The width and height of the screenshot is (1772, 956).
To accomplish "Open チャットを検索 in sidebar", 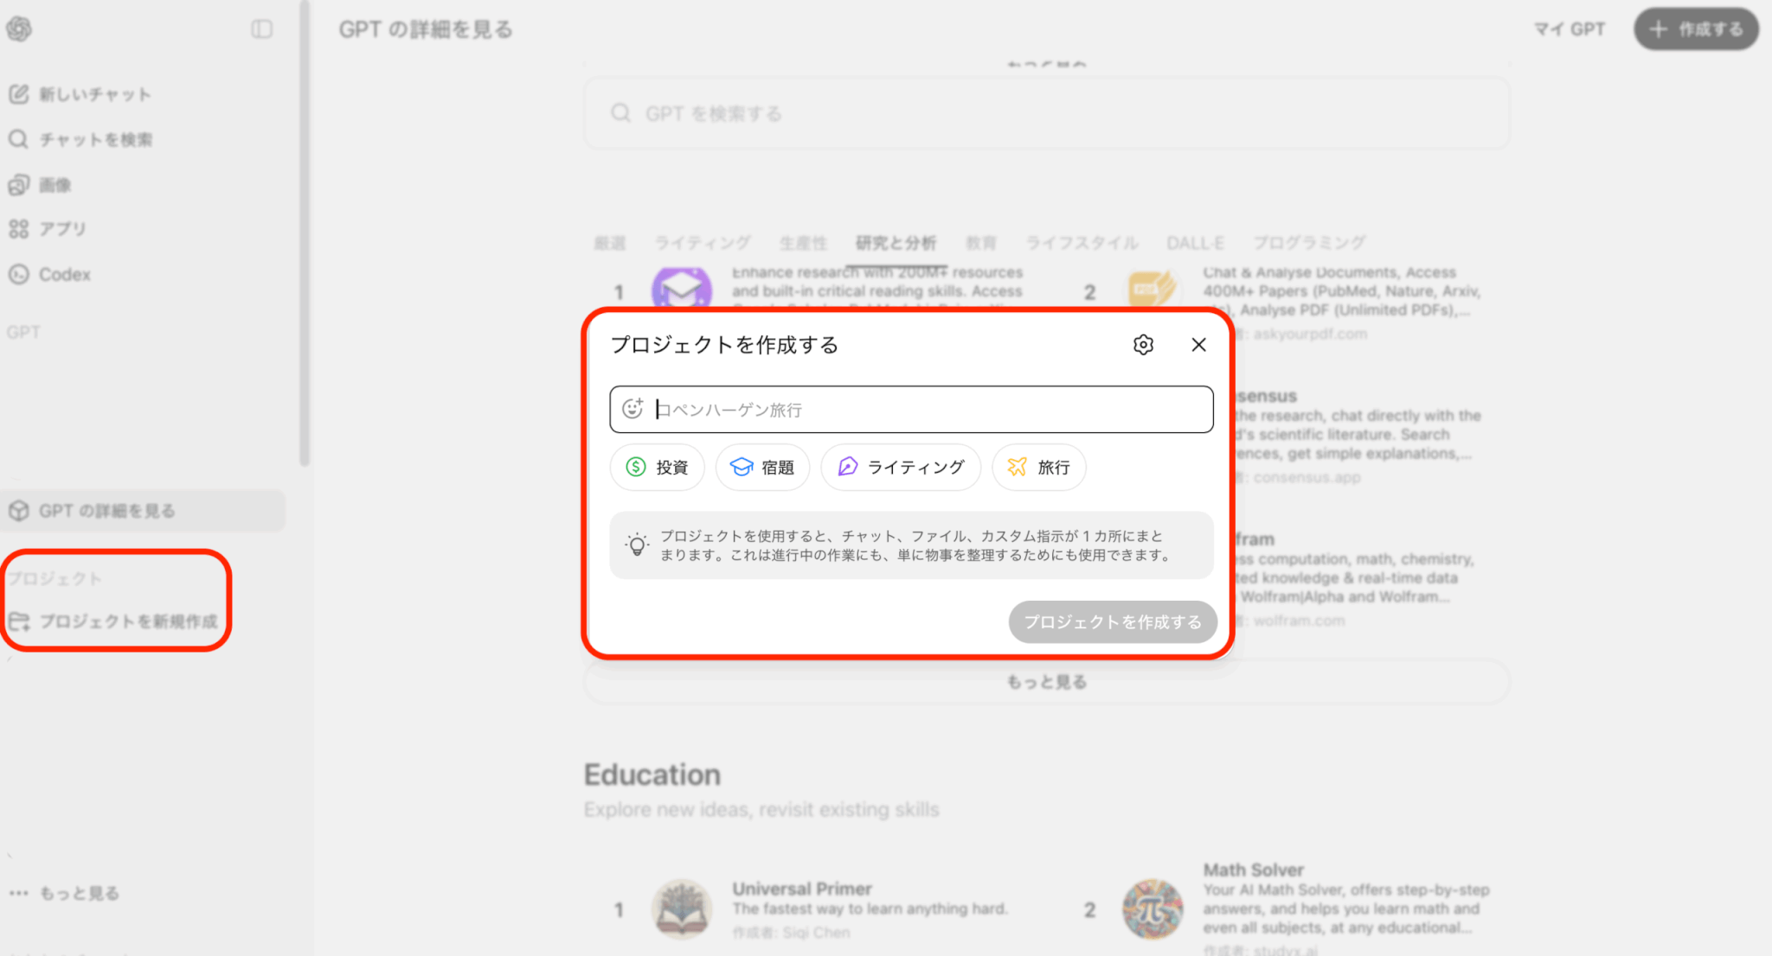I will click(x=80, y=139).
